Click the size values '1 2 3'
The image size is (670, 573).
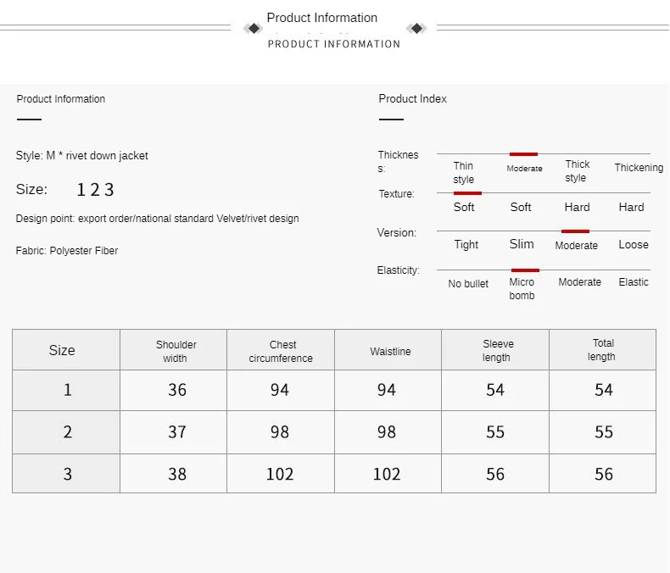click(x=95, y=190)
